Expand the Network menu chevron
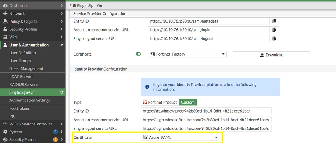Viewport: 336px width, 143px height. pyautogui.click(x=62, y=14)
